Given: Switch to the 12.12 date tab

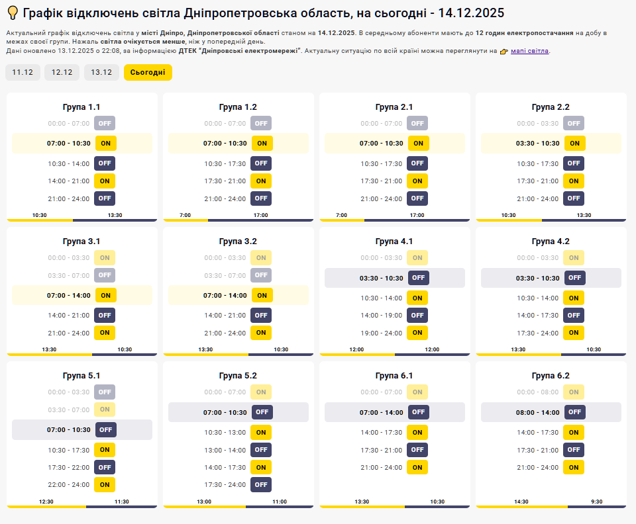Looking at the screenshot, I should 62,73.
